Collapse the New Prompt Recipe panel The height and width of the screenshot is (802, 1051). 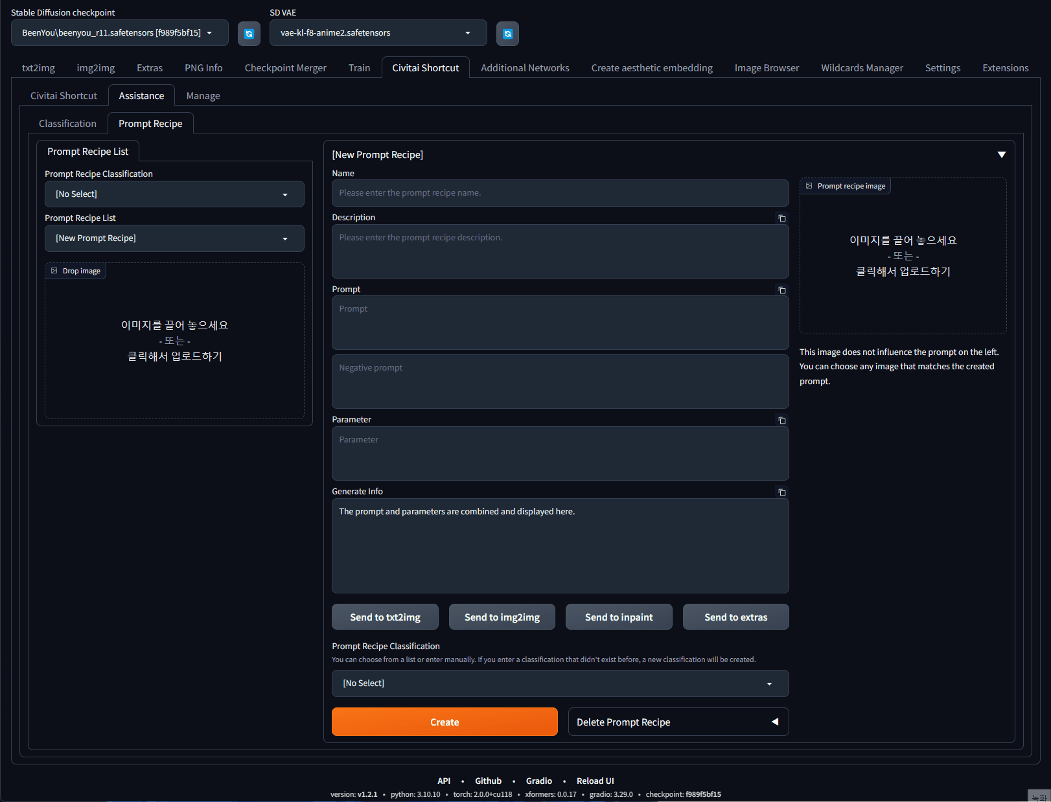tap(1002, 154)
